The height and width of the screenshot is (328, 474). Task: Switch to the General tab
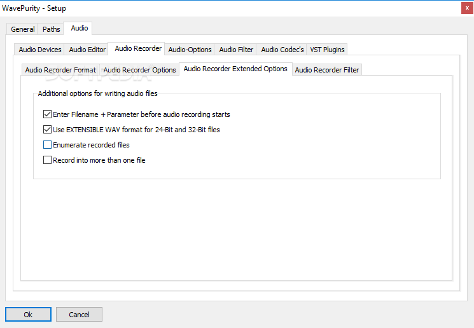[x=22, y=29]
